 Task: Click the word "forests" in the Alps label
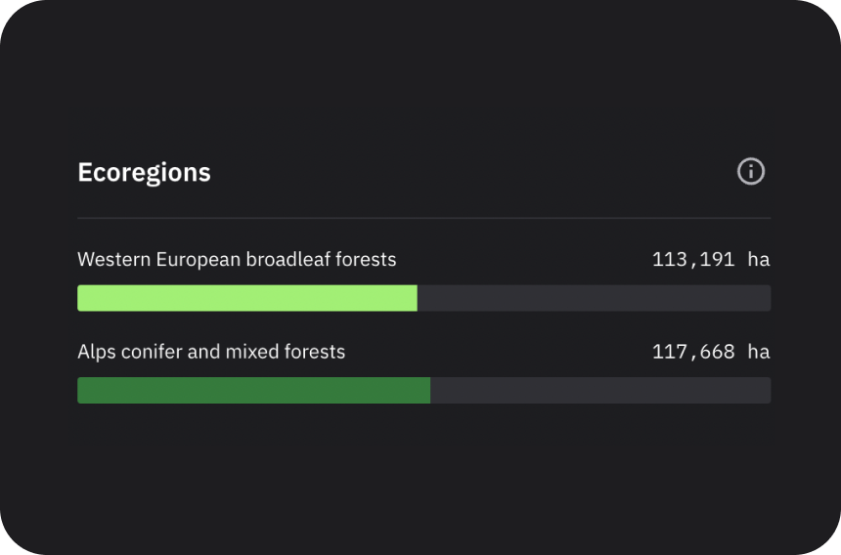pos(314,352)
